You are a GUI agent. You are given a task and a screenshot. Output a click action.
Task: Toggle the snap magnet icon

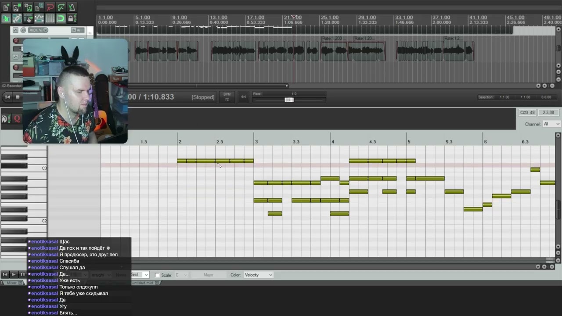[x=61, y=18]
